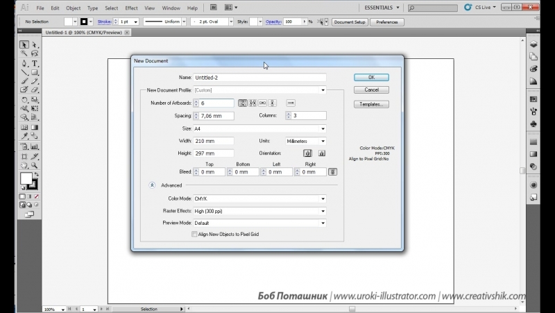Enable Align New Objects to Pixel Grid
The height and width of the screenshot is (313, 555).
194,235
